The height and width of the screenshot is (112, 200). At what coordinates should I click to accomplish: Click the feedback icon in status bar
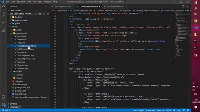click(x=184, y=110)
